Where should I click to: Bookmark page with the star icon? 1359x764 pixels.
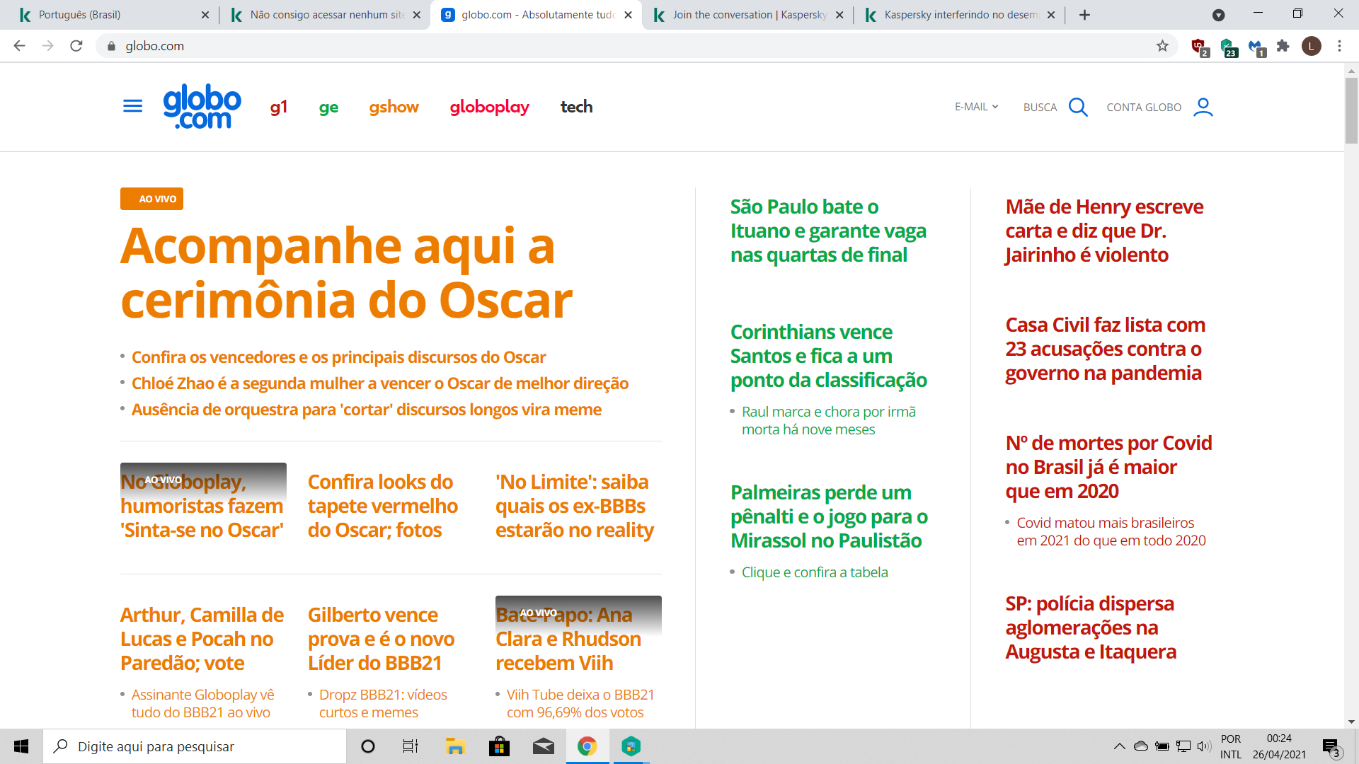[1162, 46]
